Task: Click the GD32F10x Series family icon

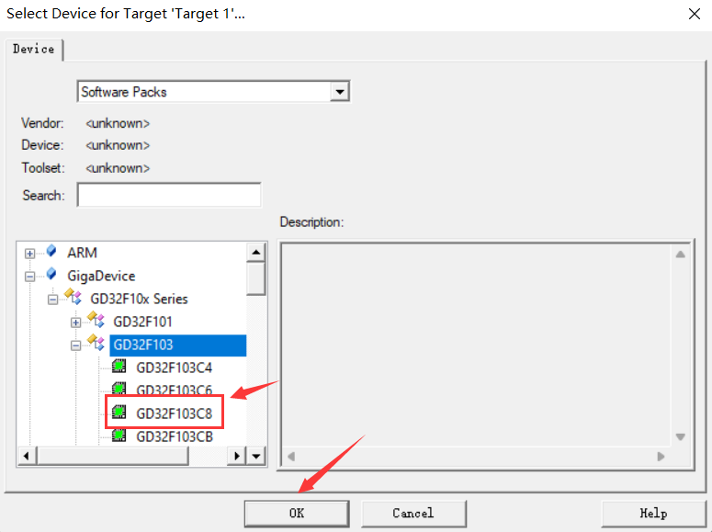Action: [73, 297]
